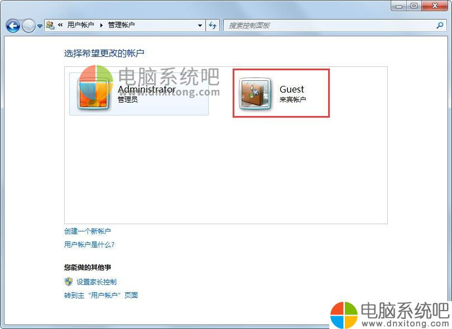Click the refresh button beside address bar
The height and width of the screenshot is (329, 452).
coord(213,26)
